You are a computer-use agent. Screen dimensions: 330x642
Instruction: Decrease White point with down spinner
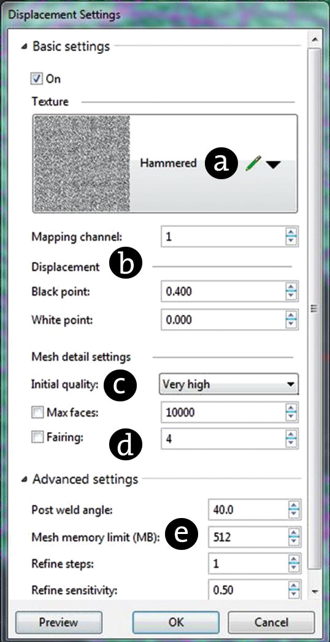coord(291,324)
